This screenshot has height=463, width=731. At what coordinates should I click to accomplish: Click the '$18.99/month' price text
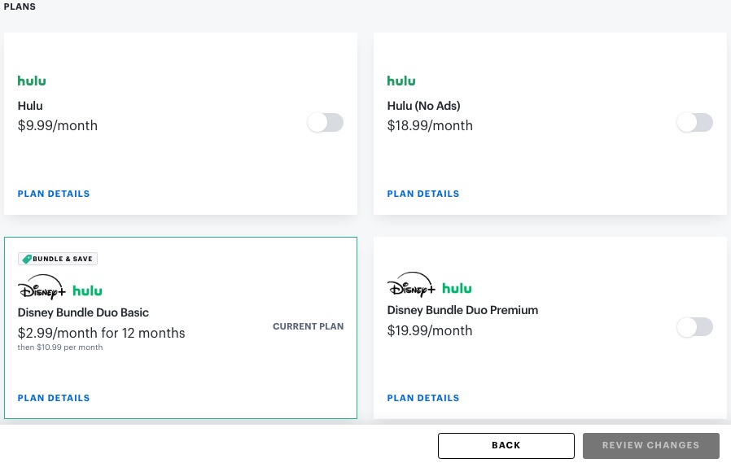[x=430, y=126]
